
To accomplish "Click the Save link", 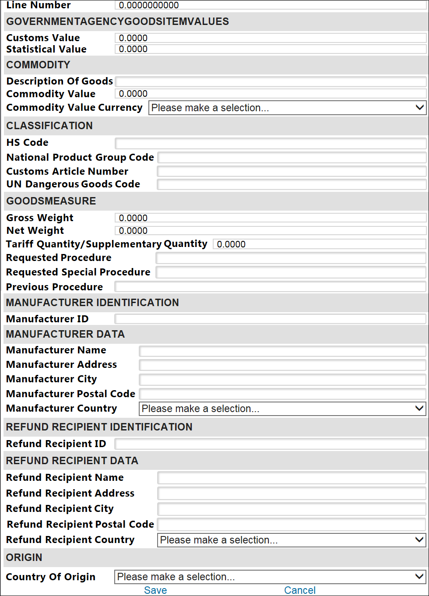I will pyautogui.click(x=155, y=590).
